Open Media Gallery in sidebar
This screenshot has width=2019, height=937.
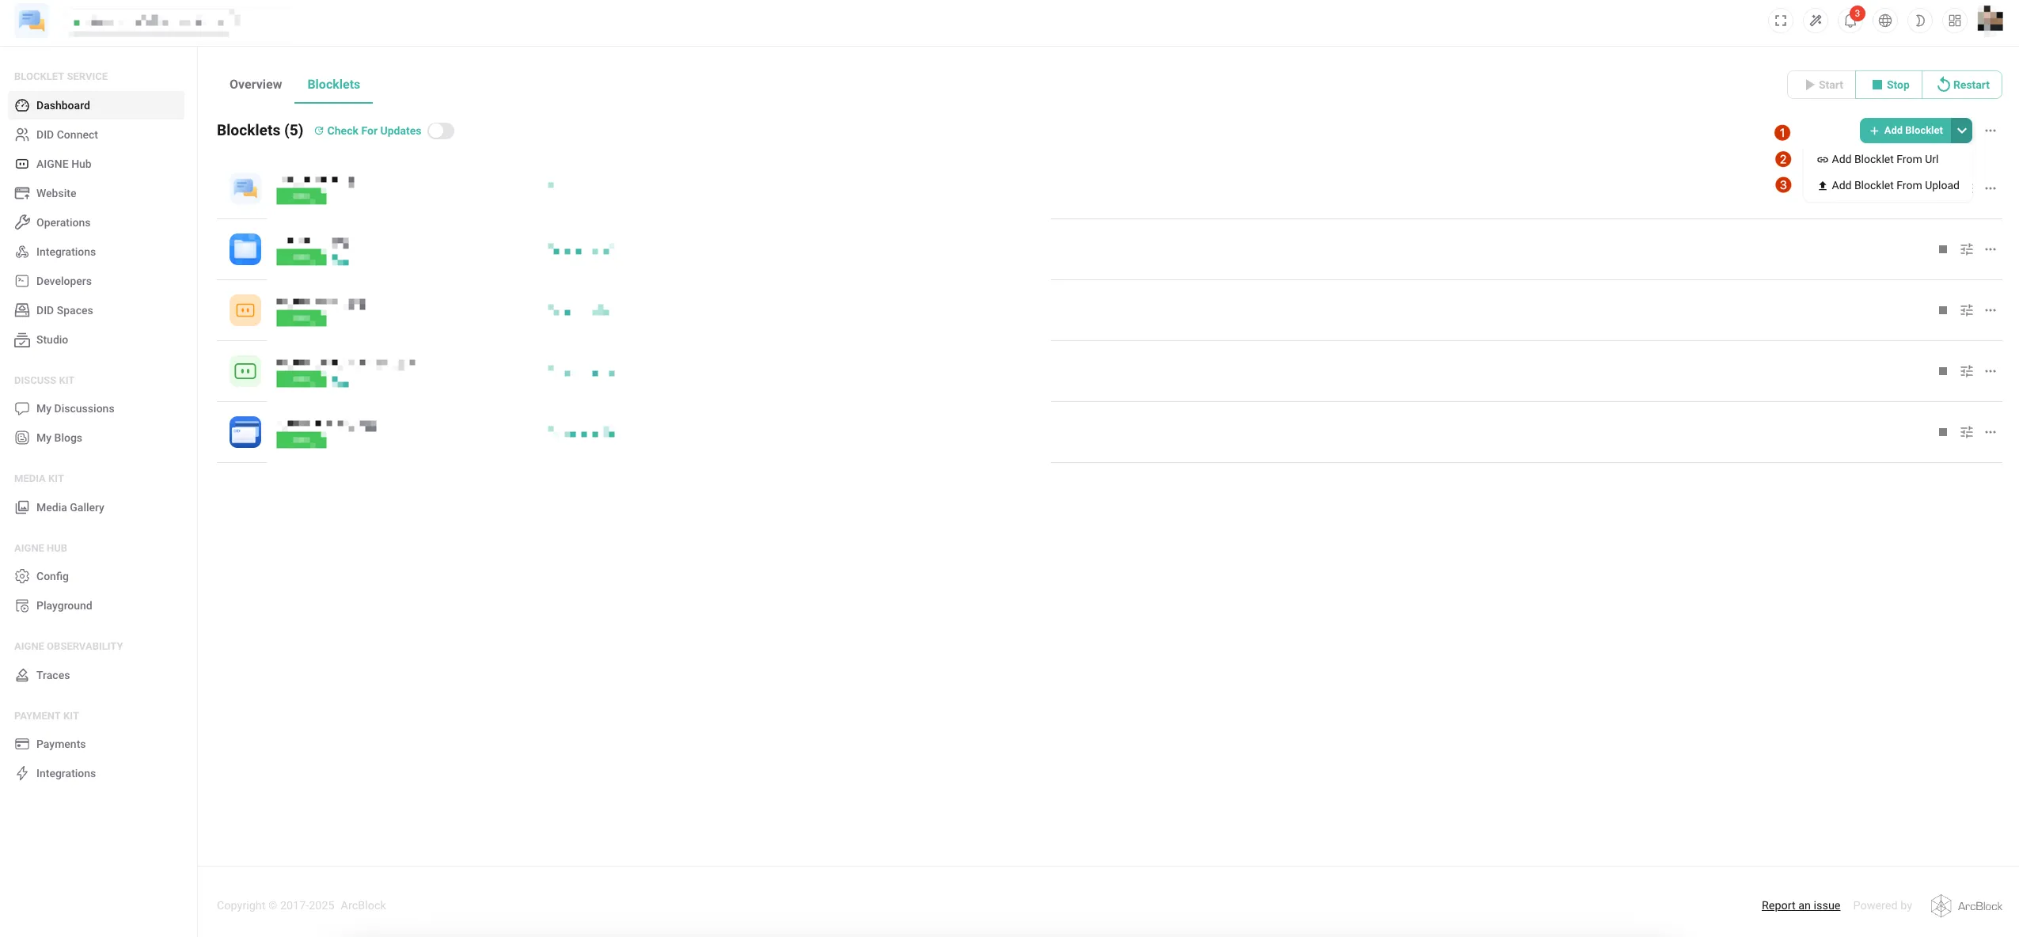point(70,507)
